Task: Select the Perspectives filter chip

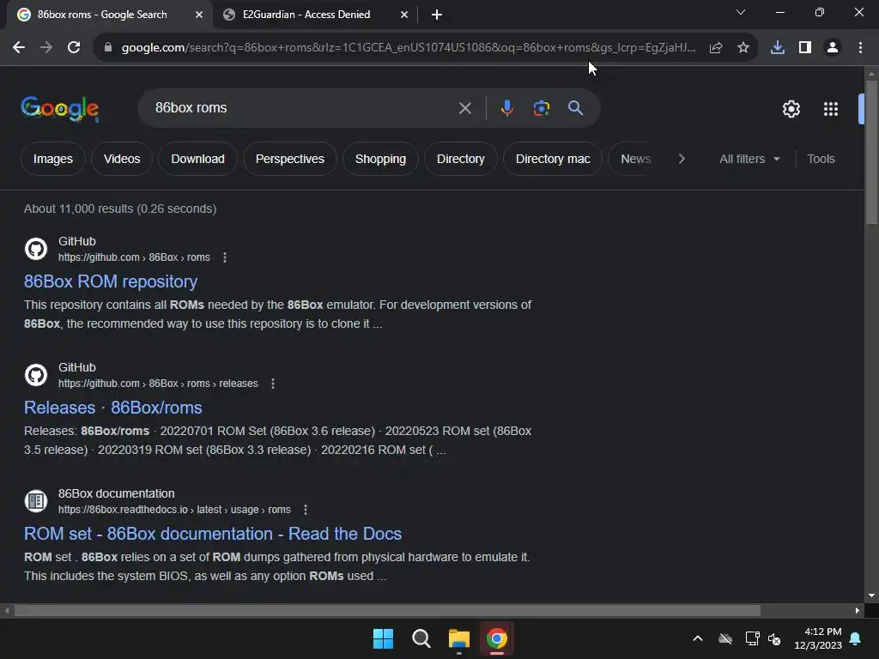Action: (x=290, y=159)
